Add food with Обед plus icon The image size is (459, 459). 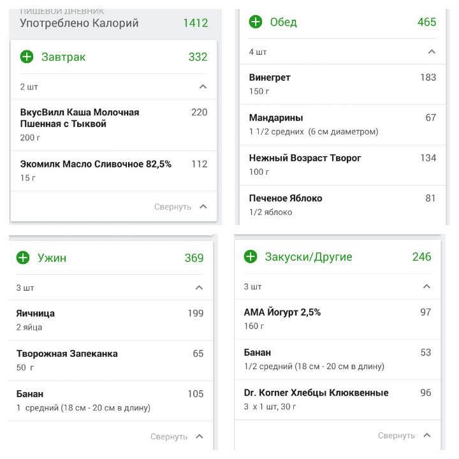coord(255,22)
